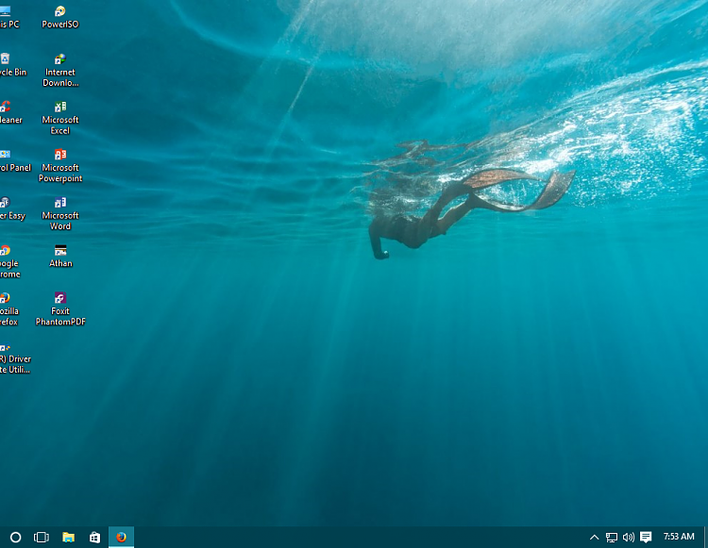Click the Show desktop sliver button

click(706, 538)
